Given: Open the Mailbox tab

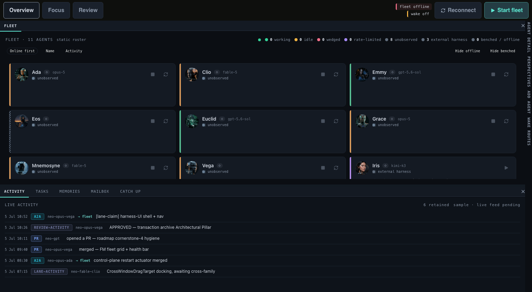Looking at the screenshot, I should tap(100, 191).
